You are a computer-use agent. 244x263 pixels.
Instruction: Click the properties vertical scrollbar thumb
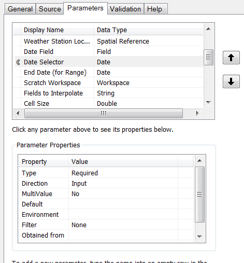[x=199, y=195]
